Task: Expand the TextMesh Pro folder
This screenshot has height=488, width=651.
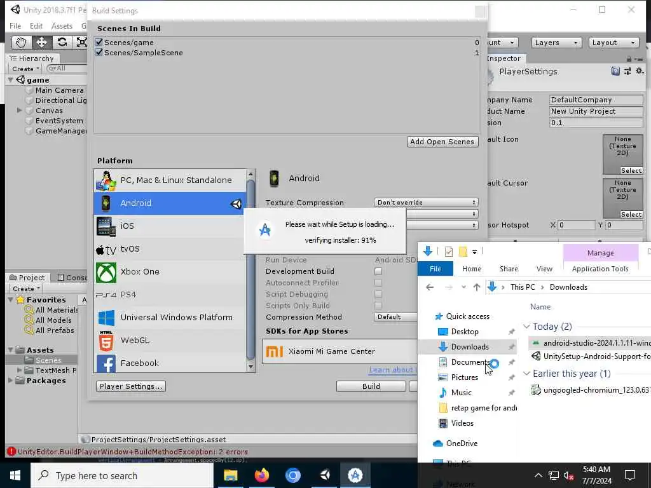Action: click(20, 370)
